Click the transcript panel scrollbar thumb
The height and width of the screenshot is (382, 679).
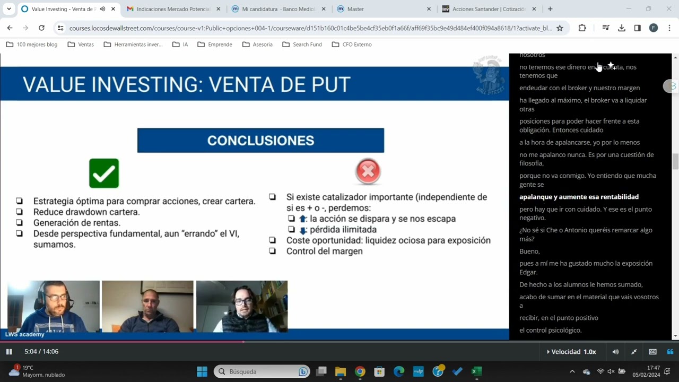coord(675,161)
